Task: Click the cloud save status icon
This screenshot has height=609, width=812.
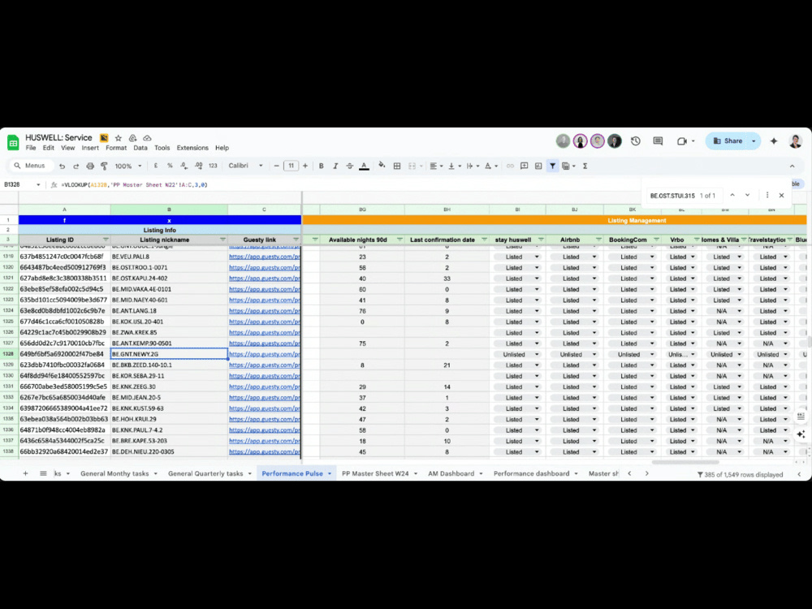Action: (147, 138)
